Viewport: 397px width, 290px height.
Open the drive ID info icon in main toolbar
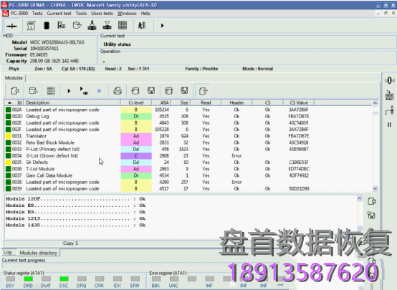click(x=31, y=26)
